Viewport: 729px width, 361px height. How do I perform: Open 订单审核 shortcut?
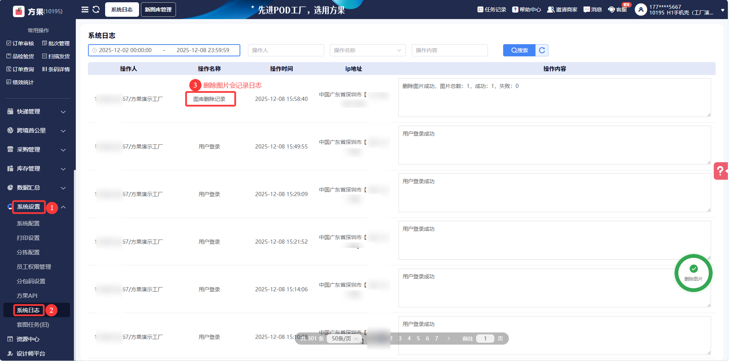[20, 43]
